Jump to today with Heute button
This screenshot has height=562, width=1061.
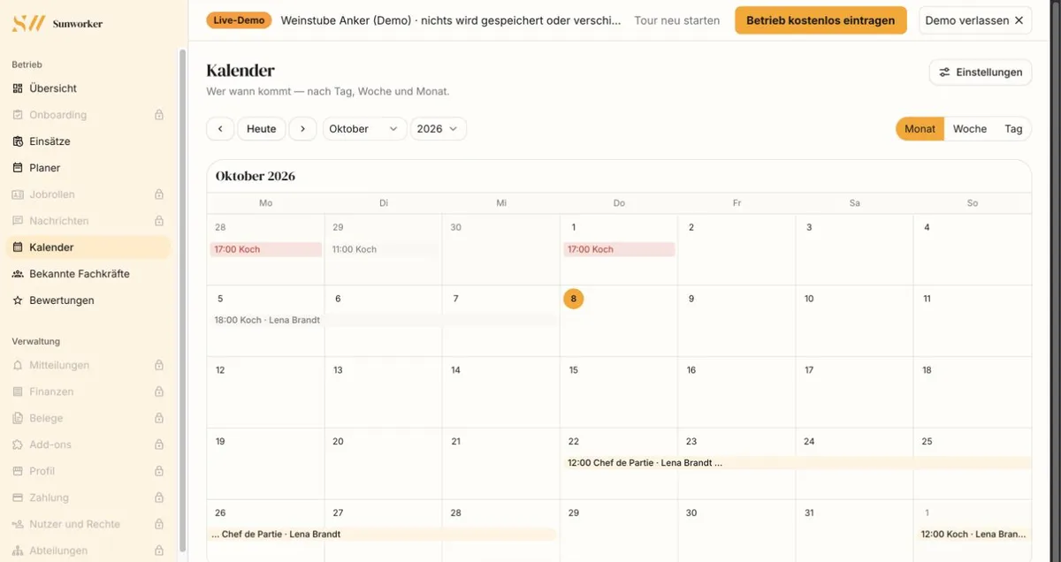(262, 129)
